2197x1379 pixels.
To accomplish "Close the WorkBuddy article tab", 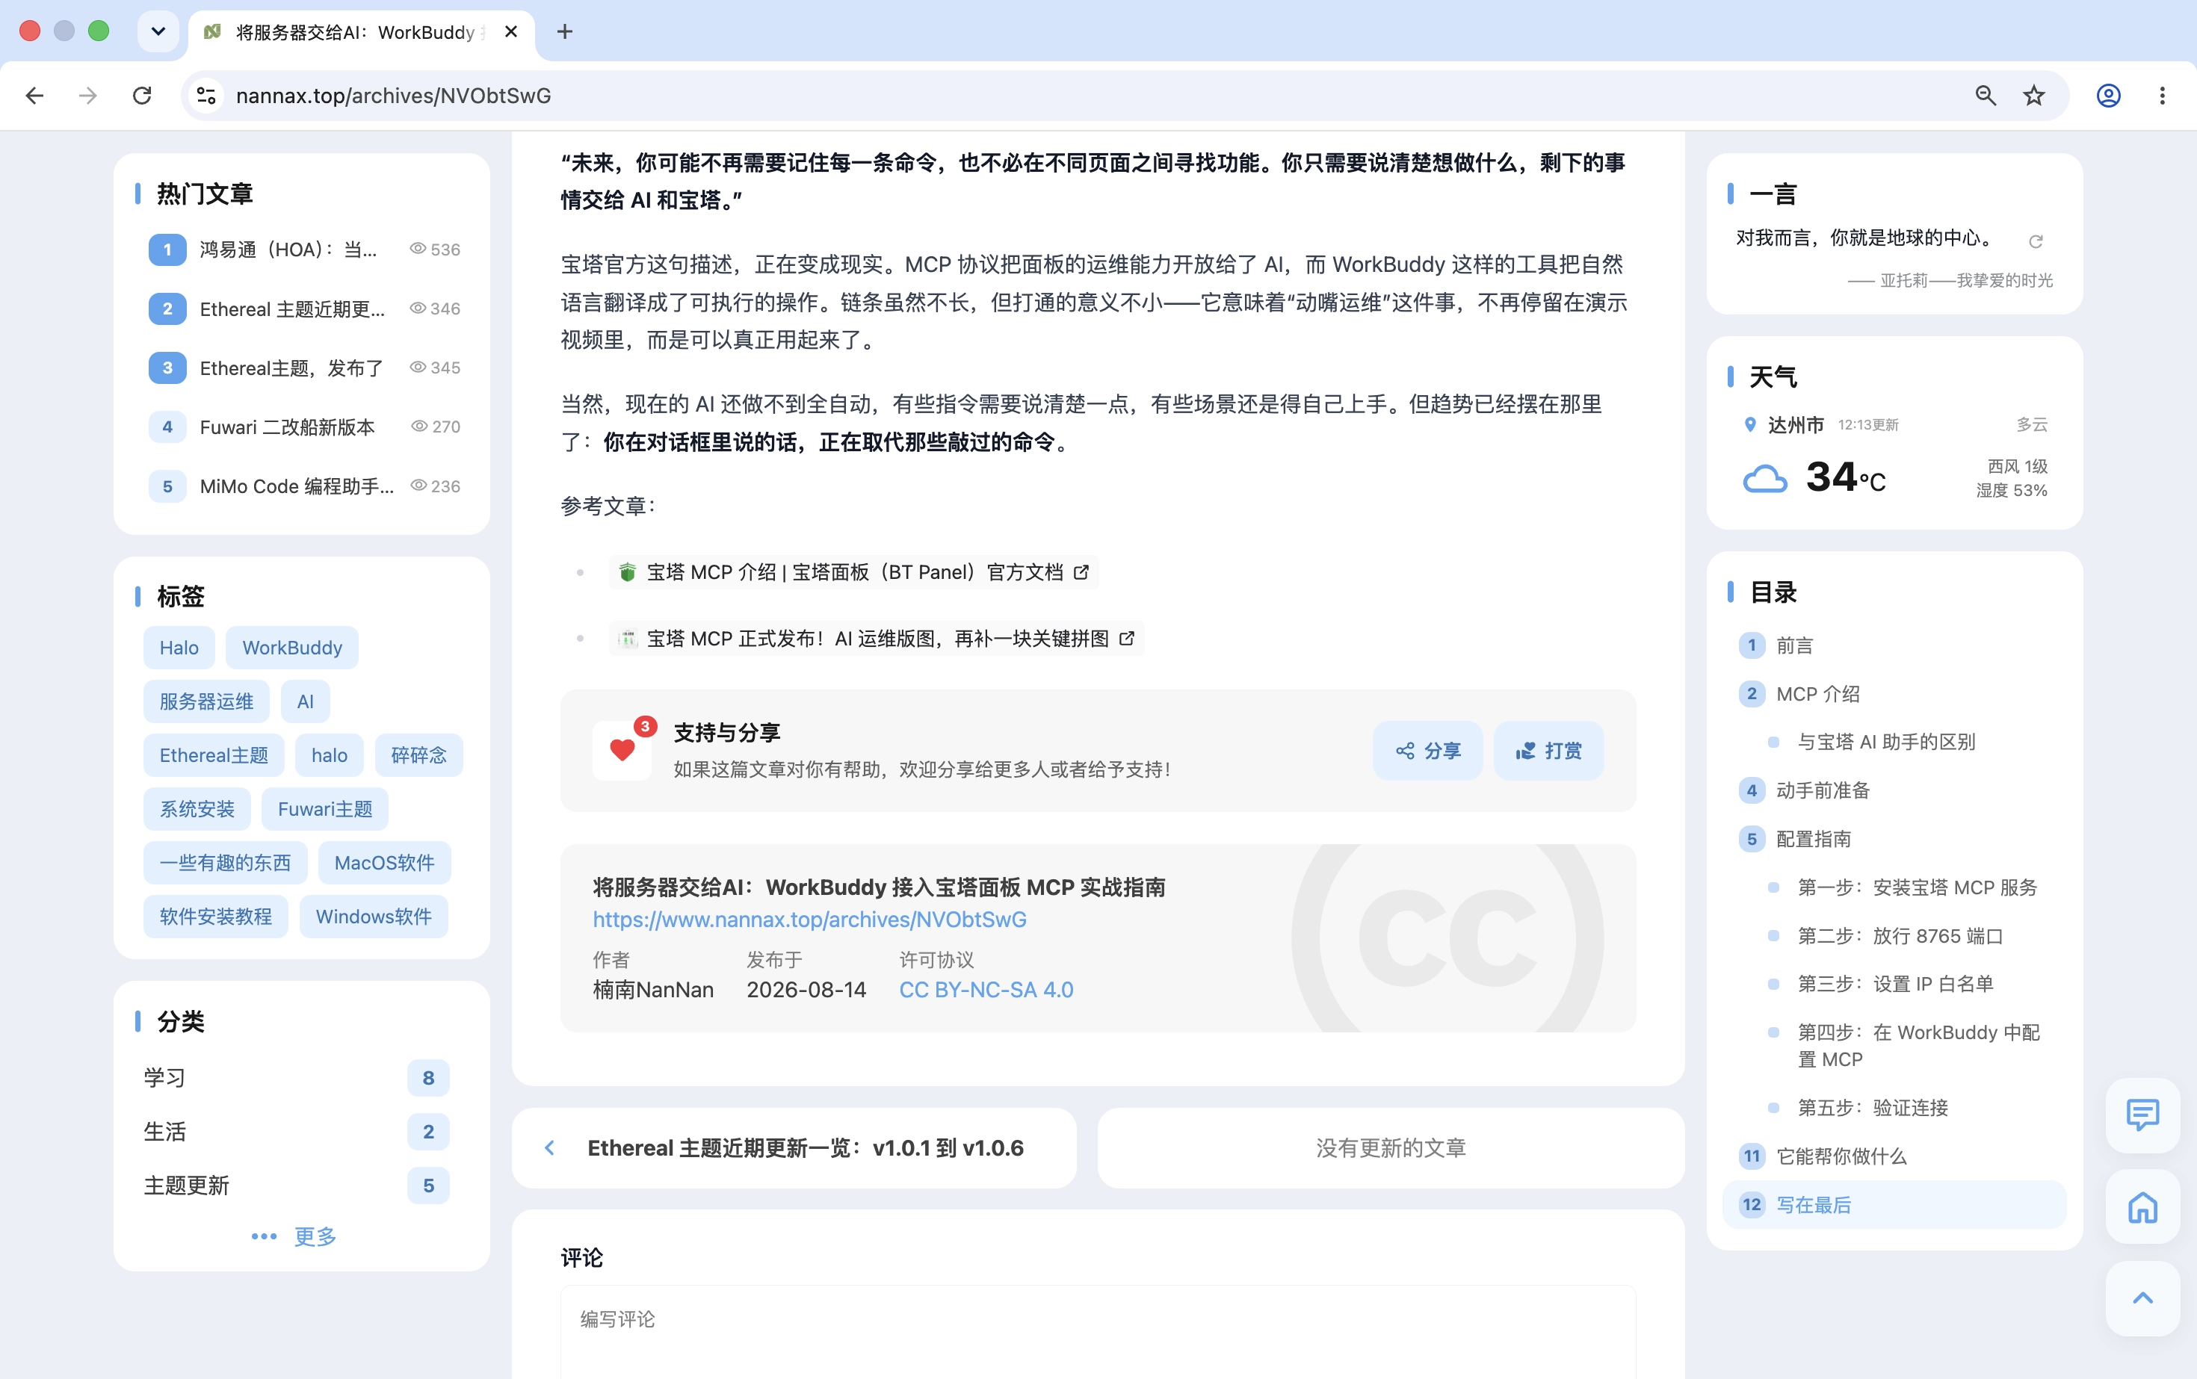I will pyautogui.click(x=511, y=32).
